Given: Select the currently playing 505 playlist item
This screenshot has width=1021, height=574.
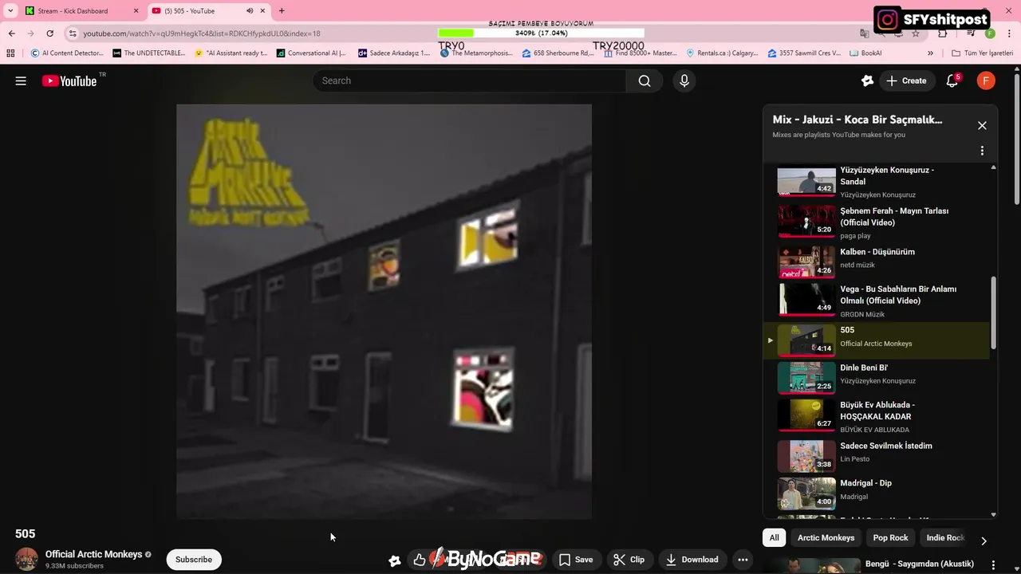Looking at the screenshot, I should click(876, 340).
